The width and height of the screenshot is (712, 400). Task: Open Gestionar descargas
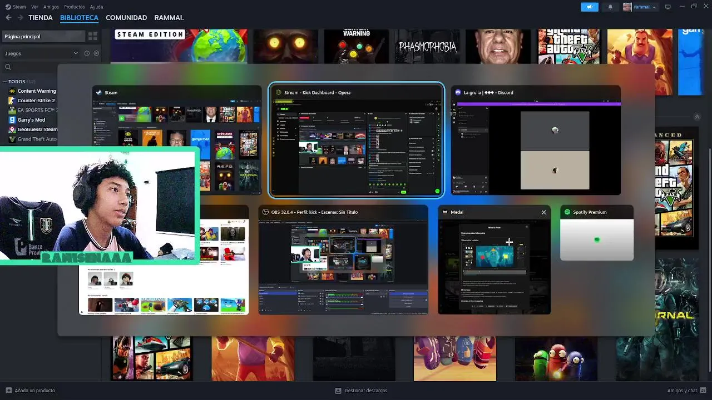click(x=365, y=391)
